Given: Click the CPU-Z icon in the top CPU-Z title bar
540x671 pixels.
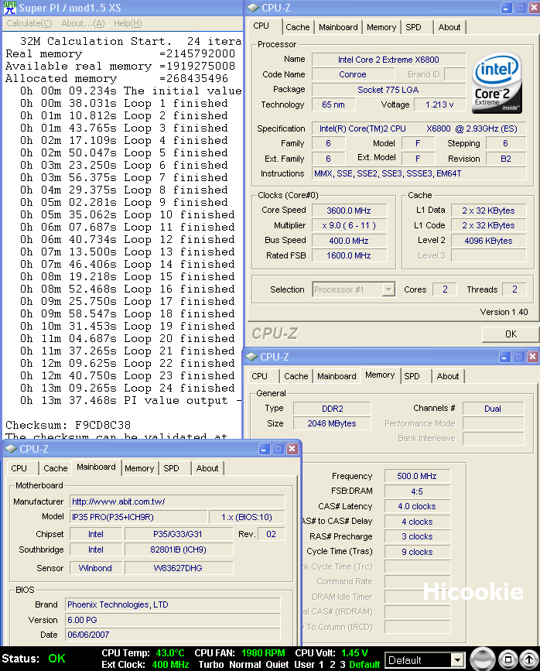Looking at the screenshot, I should pyautogui.click(x=253, y=8).
